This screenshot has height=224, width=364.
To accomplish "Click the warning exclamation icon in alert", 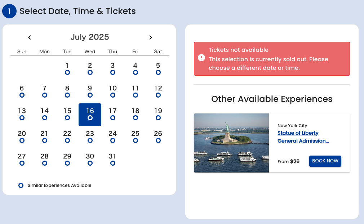I will click(x=201, y=58).
